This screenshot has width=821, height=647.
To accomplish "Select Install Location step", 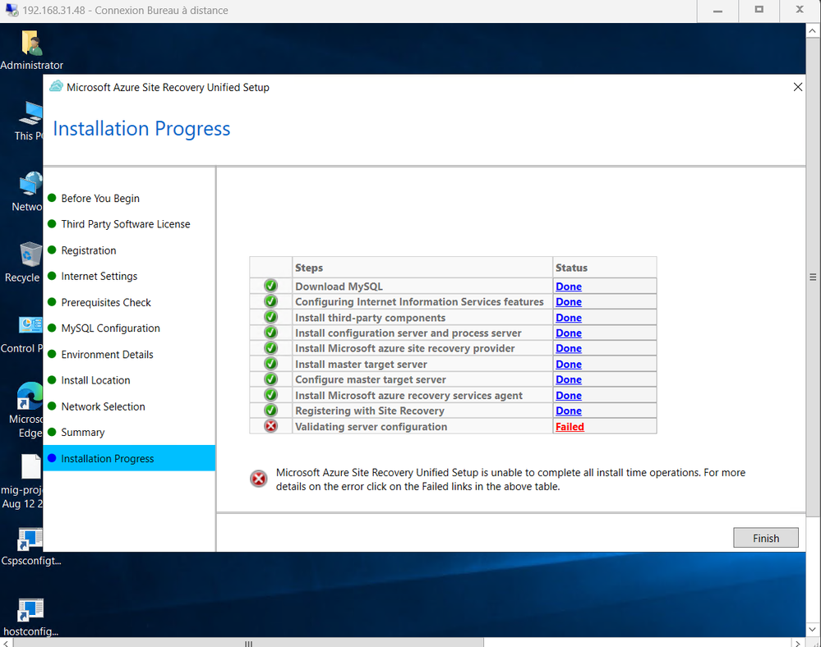I will click(x=95, y=380).
